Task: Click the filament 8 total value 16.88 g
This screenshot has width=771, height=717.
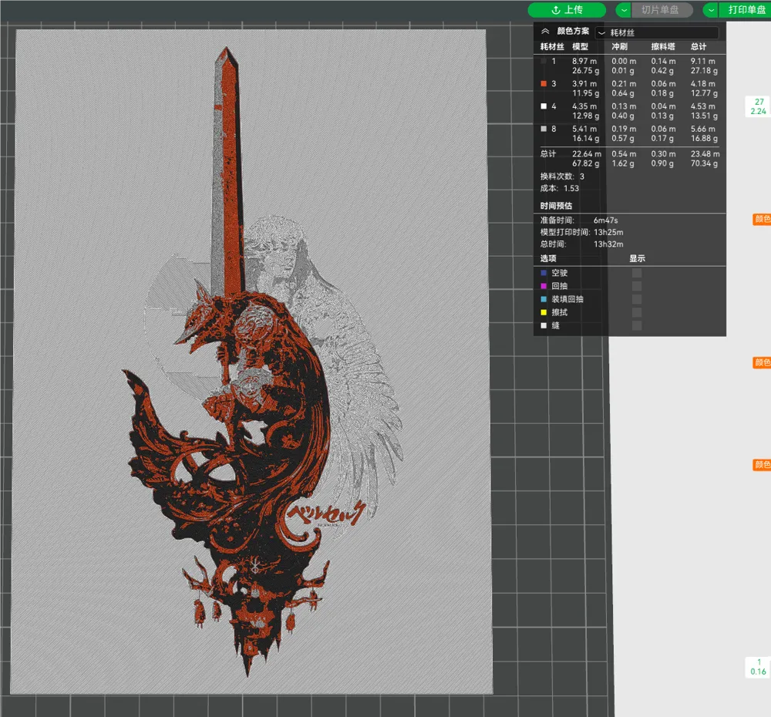Action: (704, 139)
